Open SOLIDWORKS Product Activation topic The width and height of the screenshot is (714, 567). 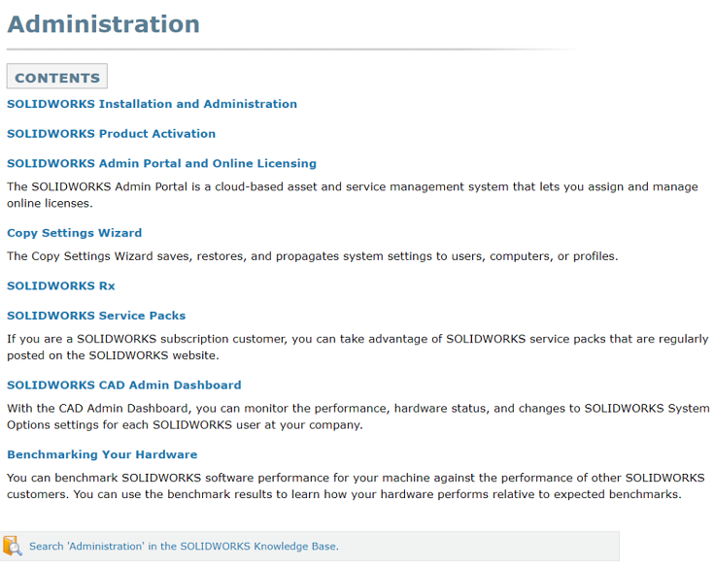(x=111, y=134)
